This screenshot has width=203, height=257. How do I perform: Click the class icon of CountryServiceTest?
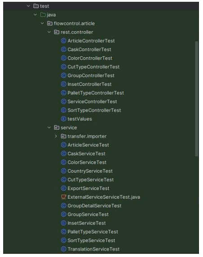click(x=64, y=171)
